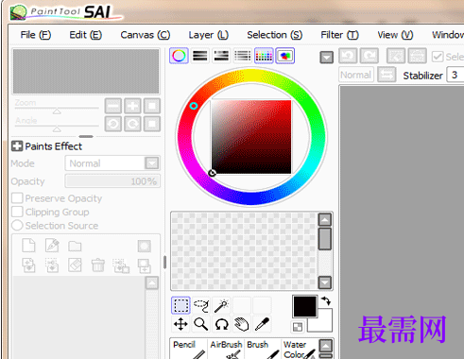This screenshot has width=464, height=359.
Task: Select the Rotate view tool
Action: [221, 324]
